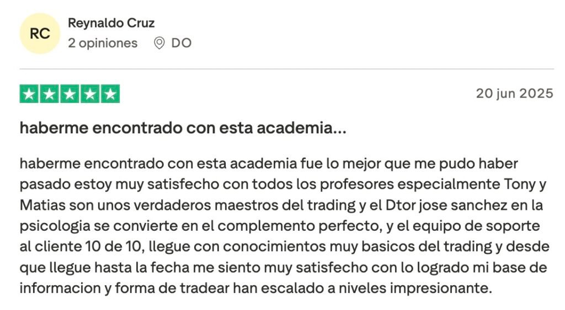565x310 pixels.
Task: Click the fifth green rating star
Action: (110, 94)
